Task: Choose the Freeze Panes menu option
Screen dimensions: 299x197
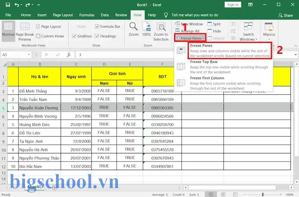Action: [223, 50]
